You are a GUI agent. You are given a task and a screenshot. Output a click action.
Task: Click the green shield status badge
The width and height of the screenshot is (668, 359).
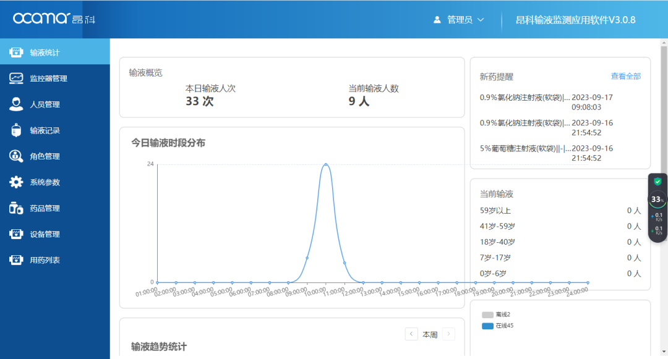tap(658, 181)
